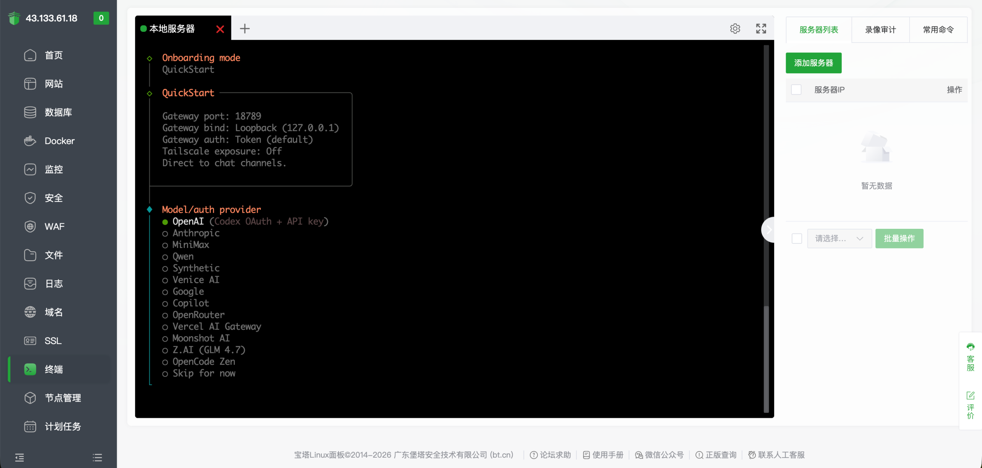Click the 添加服务器 button

tap(813, 63)
